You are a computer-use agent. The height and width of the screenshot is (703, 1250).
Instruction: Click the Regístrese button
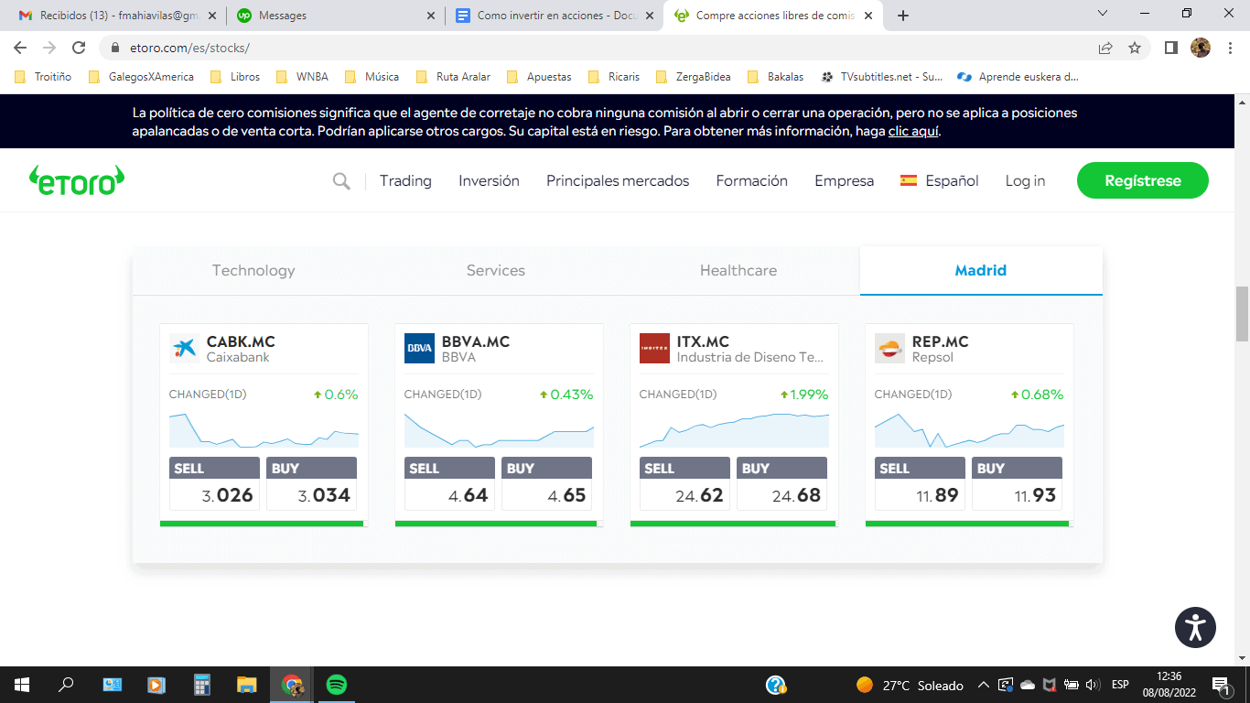click(1143, 180)
